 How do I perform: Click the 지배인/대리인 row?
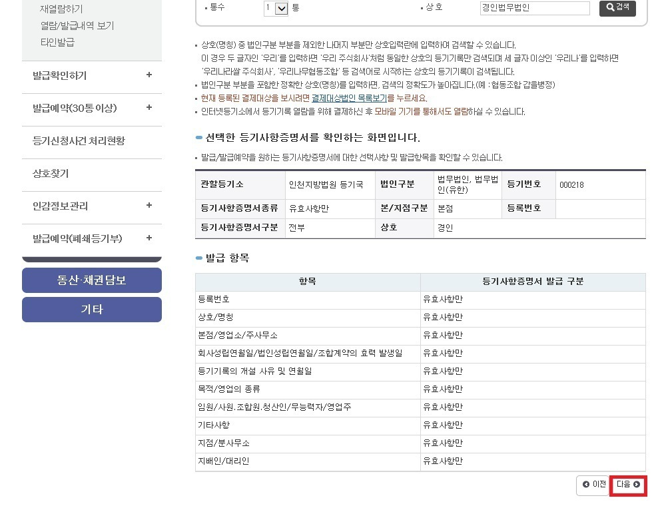point(420,462)
